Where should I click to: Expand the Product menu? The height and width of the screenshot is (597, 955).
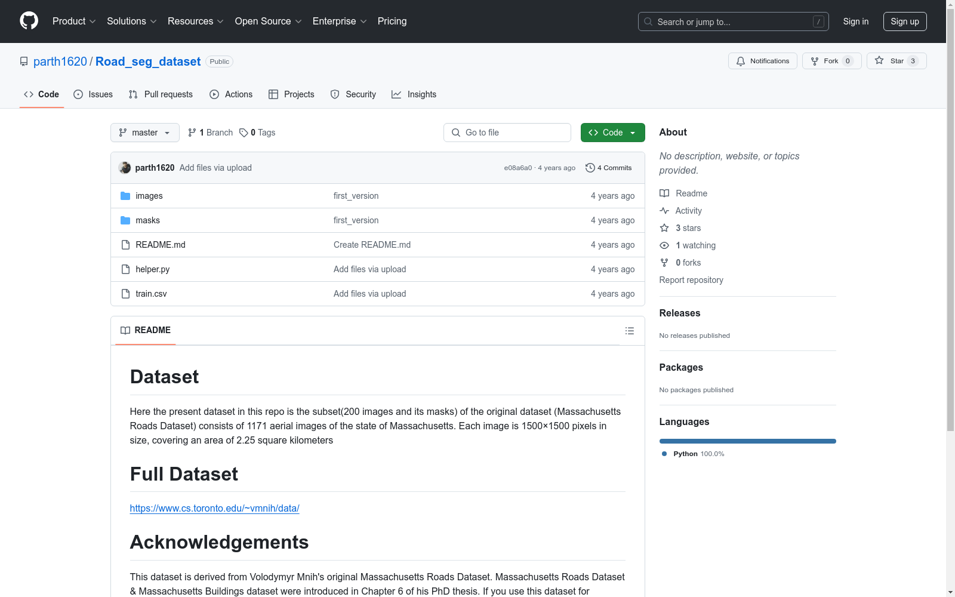[x=74, y=21]
